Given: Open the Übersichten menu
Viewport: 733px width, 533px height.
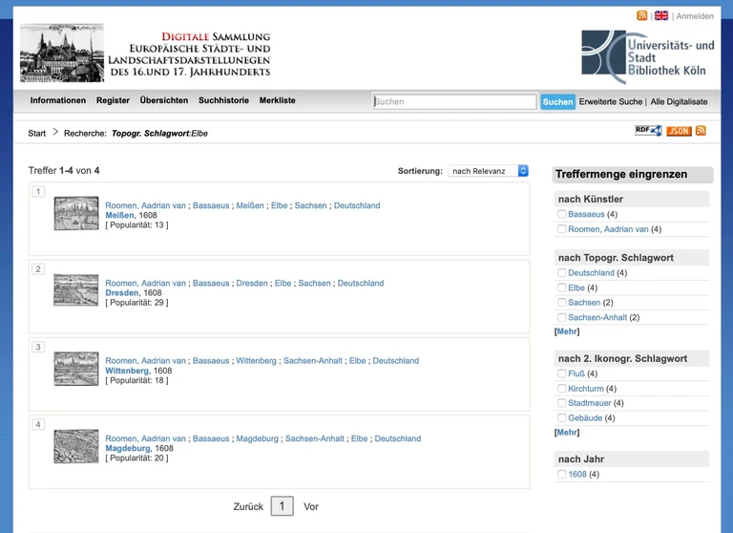Looking at the screenshot, I should click(x=164, y=100).
